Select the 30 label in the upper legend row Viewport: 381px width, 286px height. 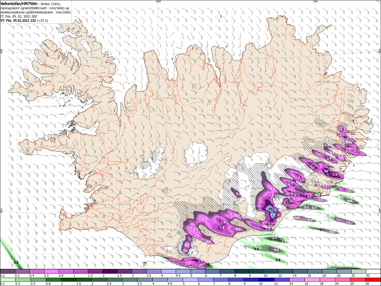[x=367, y=276]
